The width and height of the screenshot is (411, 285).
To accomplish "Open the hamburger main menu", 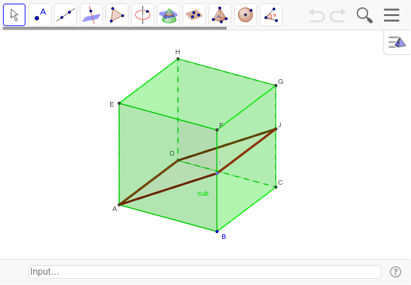I will [x=392, y=15].
